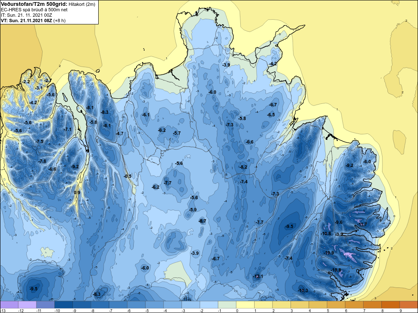
Task: Click the -7.5 temperature value
Action: click(x=39, y=141)
